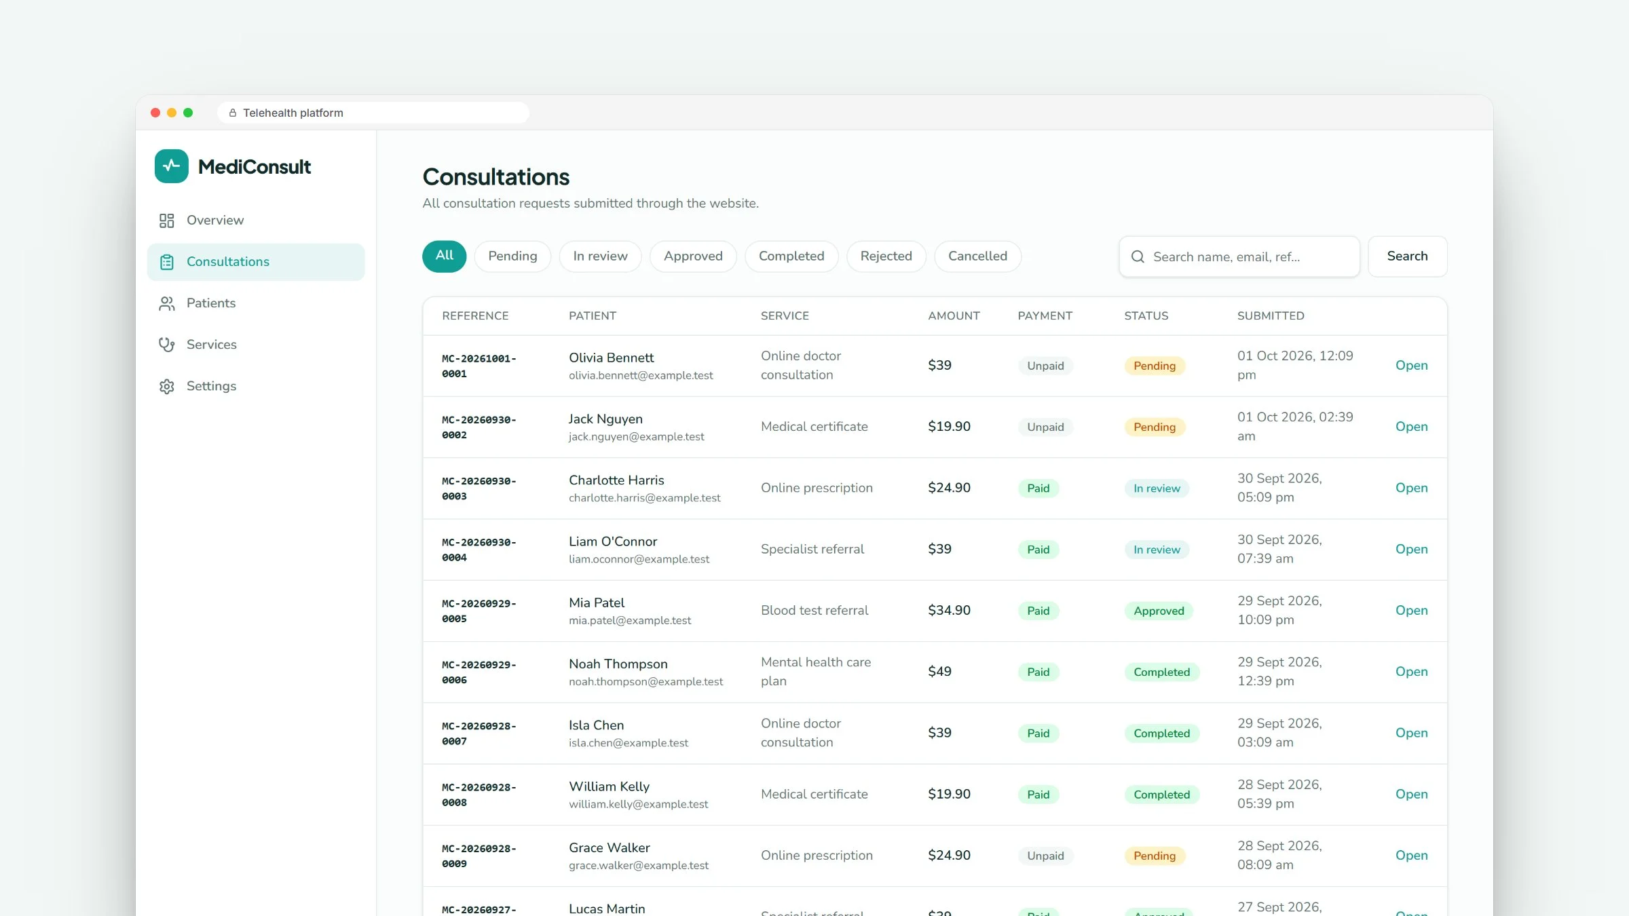Open Noah Thompson's consultation
The image size is (1629, 916).
tap(1411, 672)
